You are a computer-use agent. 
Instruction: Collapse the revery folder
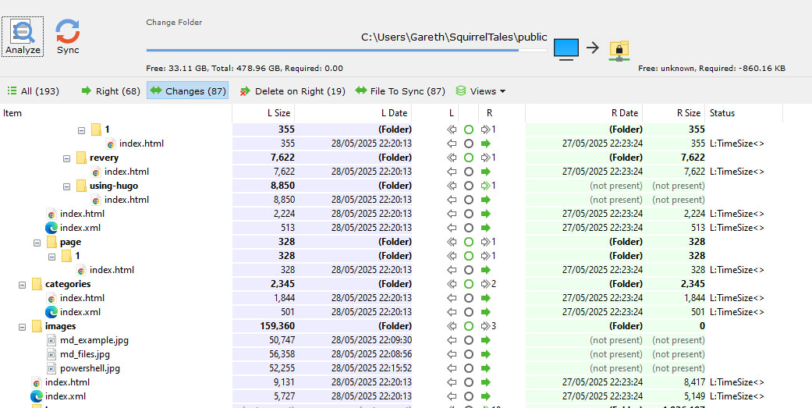pyautogui.click(x=66, y=158)
